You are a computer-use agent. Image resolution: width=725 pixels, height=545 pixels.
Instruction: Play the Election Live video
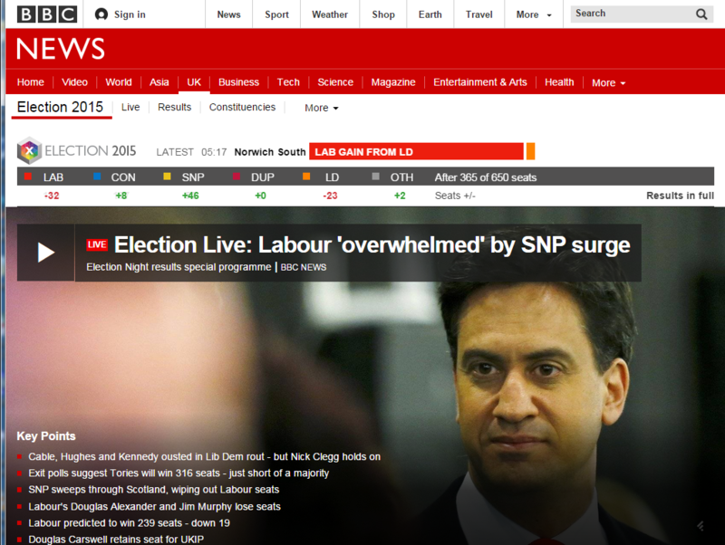click(x=46, y=253)
